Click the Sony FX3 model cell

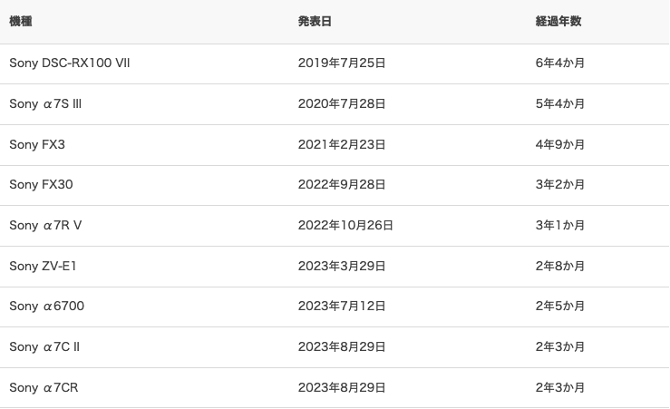(37, 144)
